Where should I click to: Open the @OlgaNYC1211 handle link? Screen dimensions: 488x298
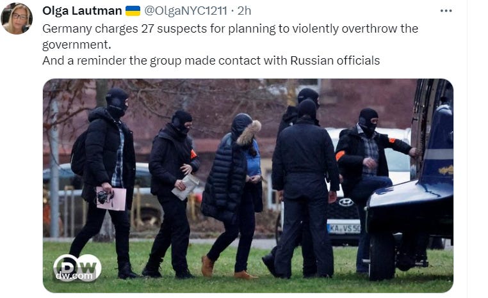click(x=186, y=11)
